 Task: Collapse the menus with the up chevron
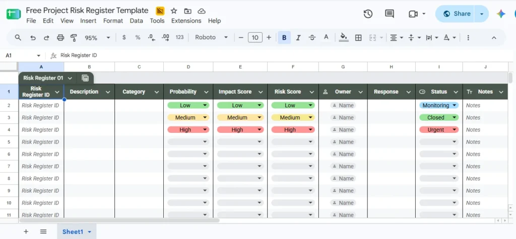(494, 37)
